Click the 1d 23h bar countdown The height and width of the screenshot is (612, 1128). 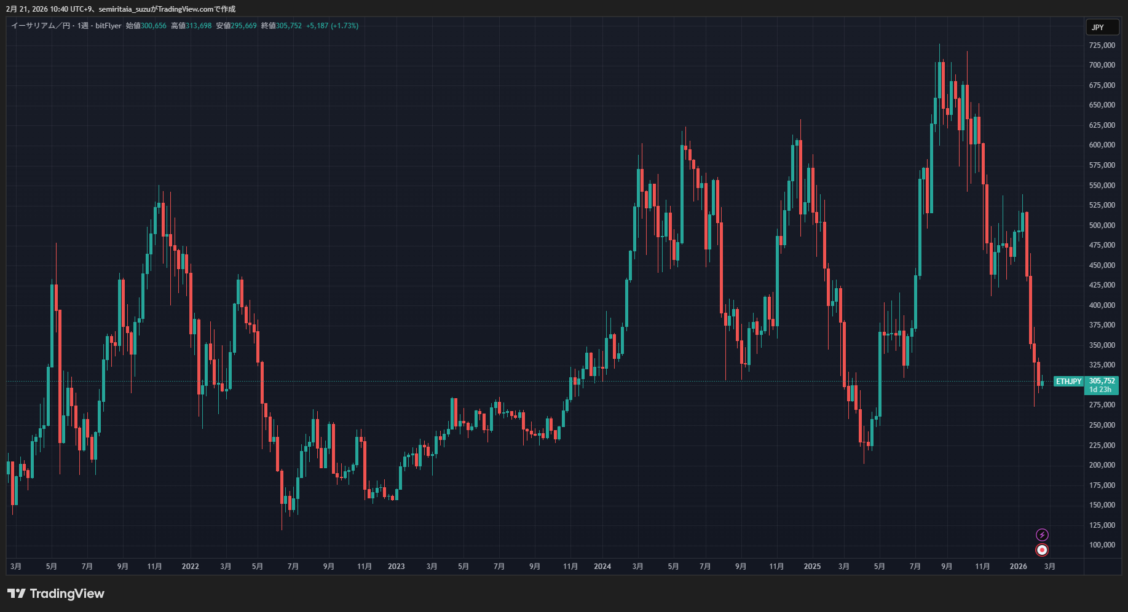(x=1100, y=390)
